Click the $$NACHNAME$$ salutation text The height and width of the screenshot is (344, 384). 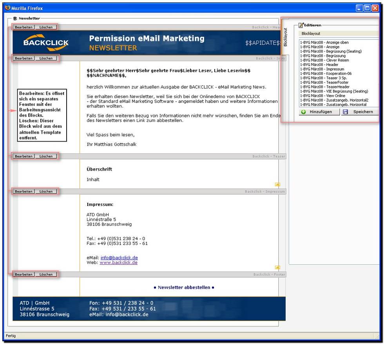[106, 76]
